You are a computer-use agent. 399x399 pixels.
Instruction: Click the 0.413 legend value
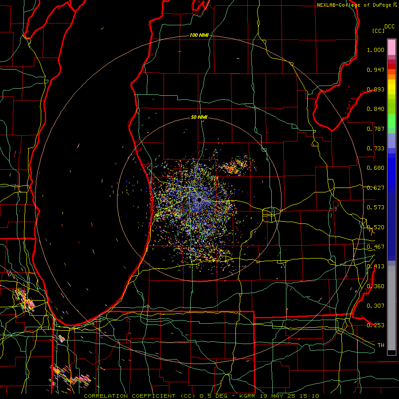(x=376, y=266)
